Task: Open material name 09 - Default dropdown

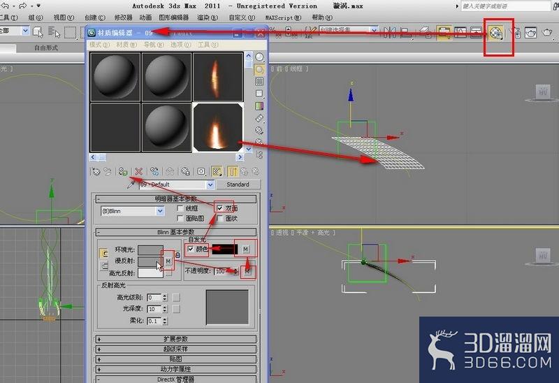Action: (210, 185)
